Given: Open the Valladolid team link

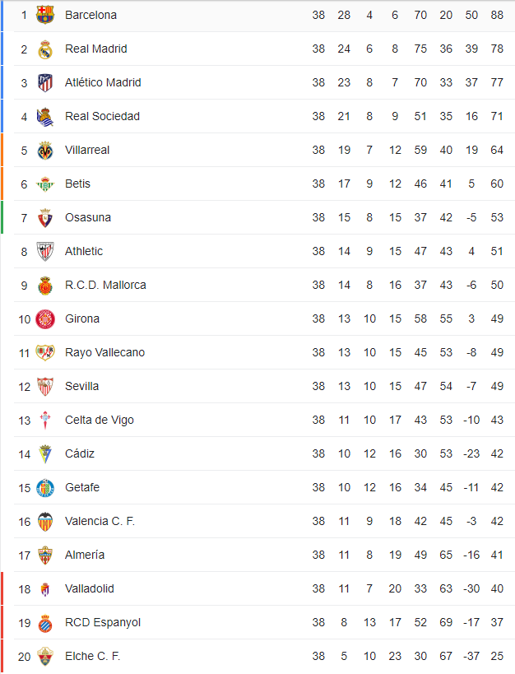Looking at the screenshot, I should tap(90, 589).
